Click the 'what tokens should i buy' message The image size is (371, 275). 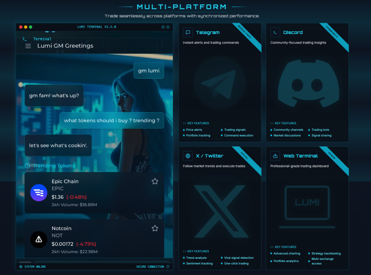click(x=112, y=121)
